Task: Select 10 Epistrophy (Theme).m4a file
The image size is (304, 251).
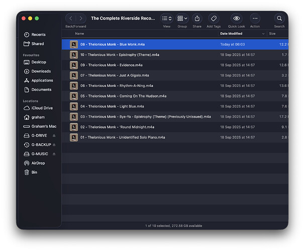Action: (175, 55)
